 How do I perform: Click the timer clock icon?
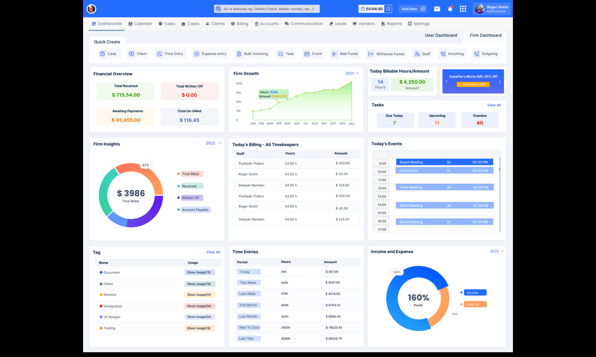click(x=388, y=9)
